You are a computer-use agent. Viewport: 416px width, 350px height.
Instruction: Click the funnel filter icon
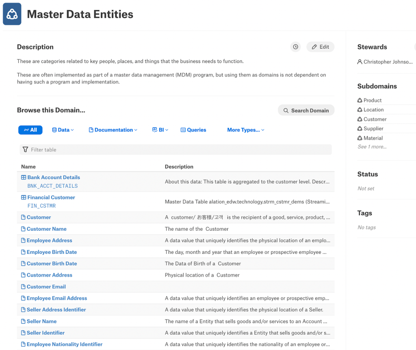pyautogui.click(x=25, y=150)
